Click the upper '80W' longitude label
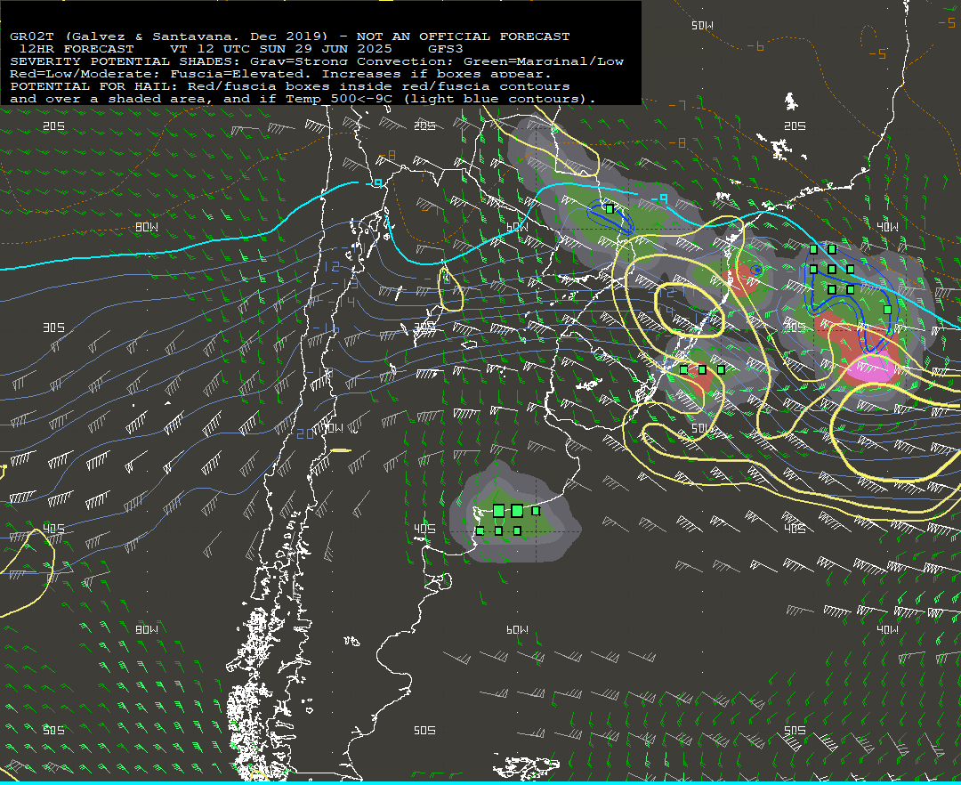The width and height of the screenshot is (961, 785). (x=147, y=227)
